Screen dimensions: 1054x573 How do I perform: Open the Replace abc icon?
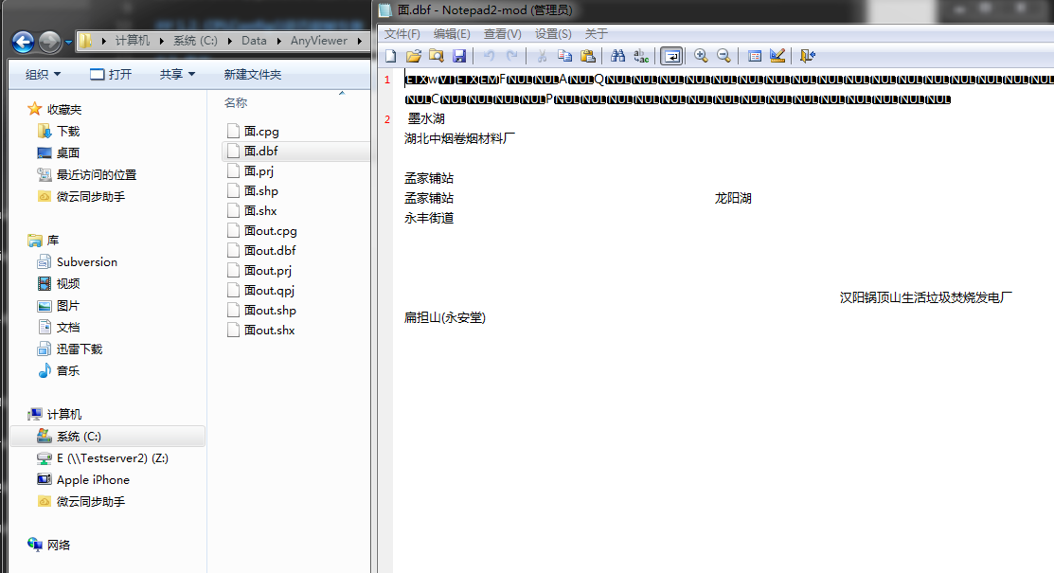[640, 56]
